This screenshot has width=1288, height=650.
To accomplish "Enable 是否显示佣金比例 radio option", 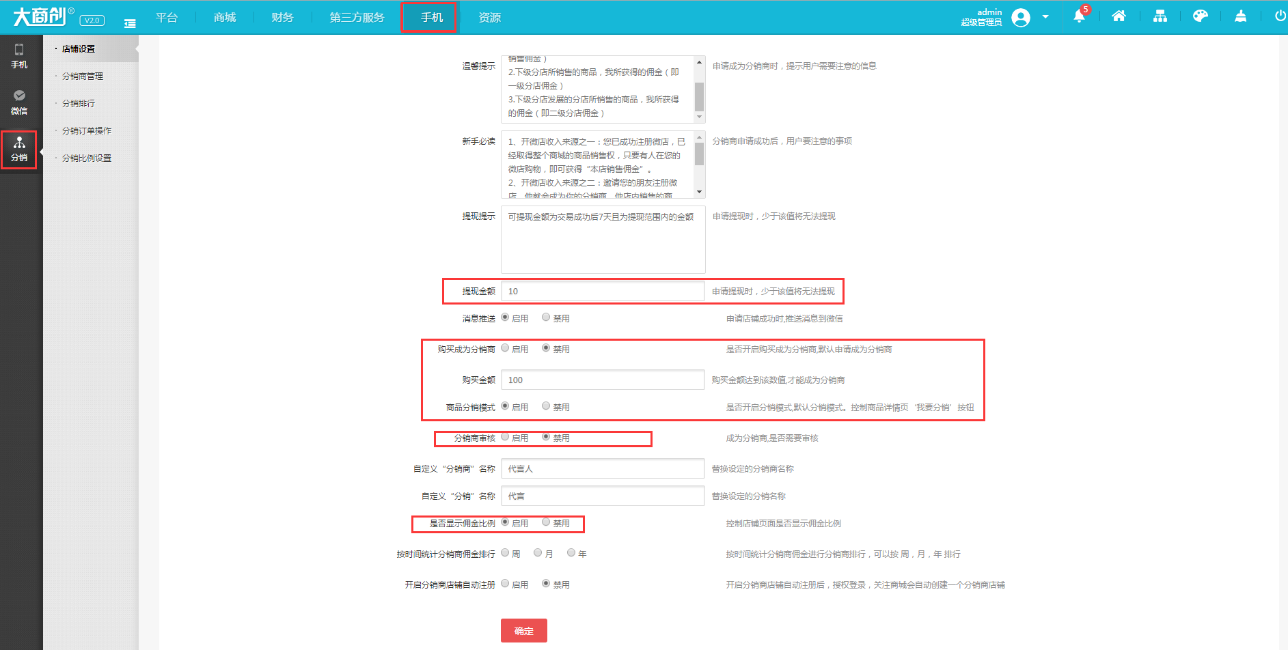I will [x=505, y=522].
